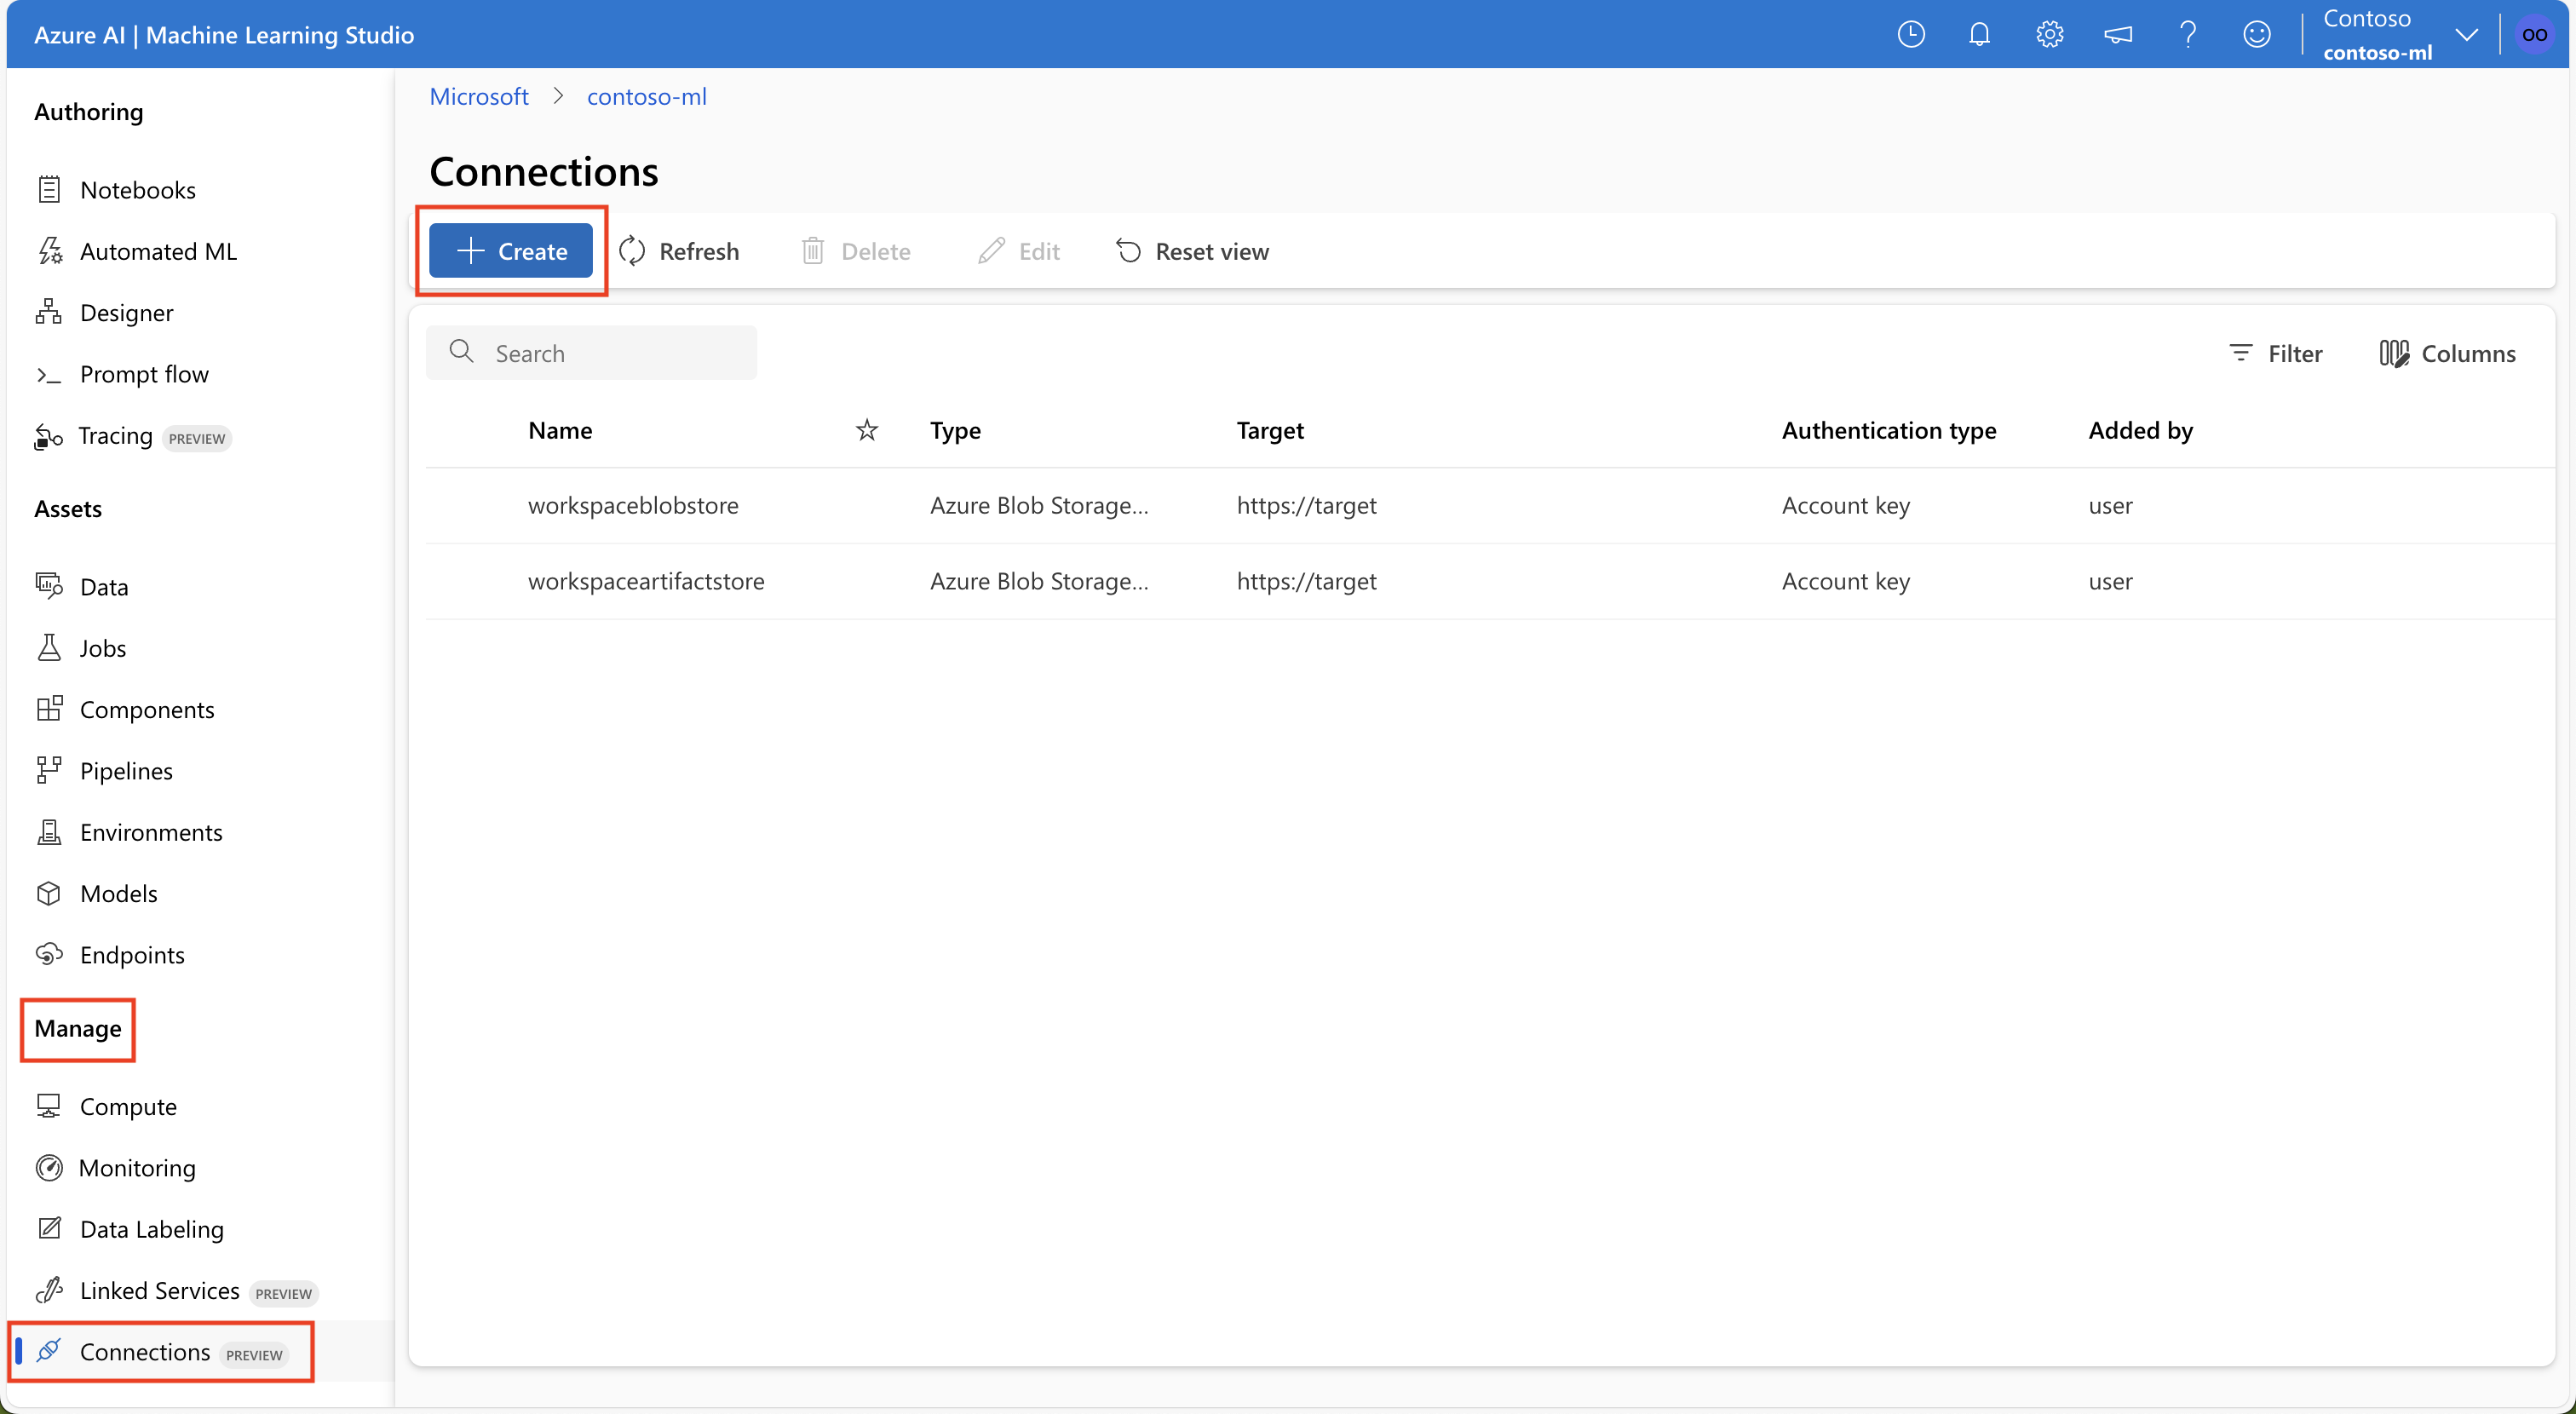Expand the Linked Services preview section

tap(158, 1289)
